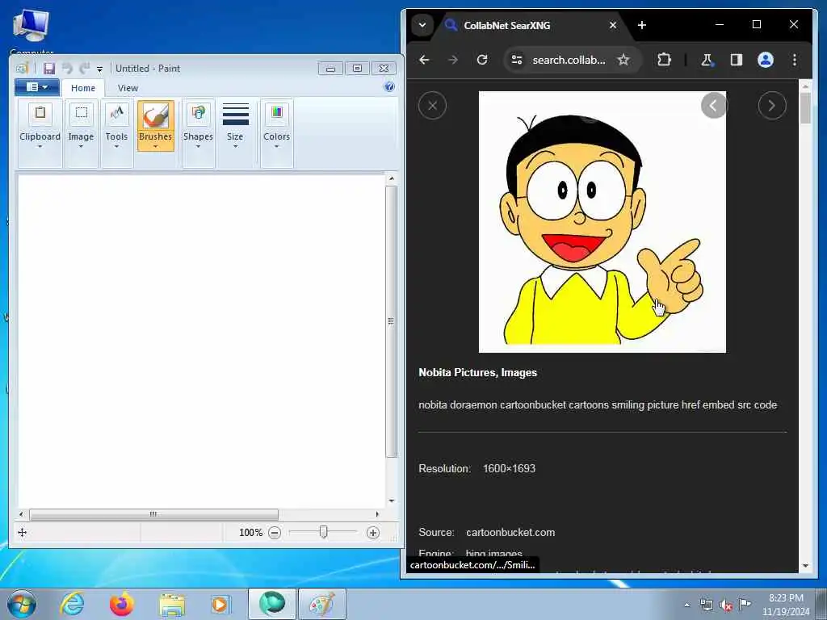Go to the previous image result
827x620 pixels.
point(714,106)
